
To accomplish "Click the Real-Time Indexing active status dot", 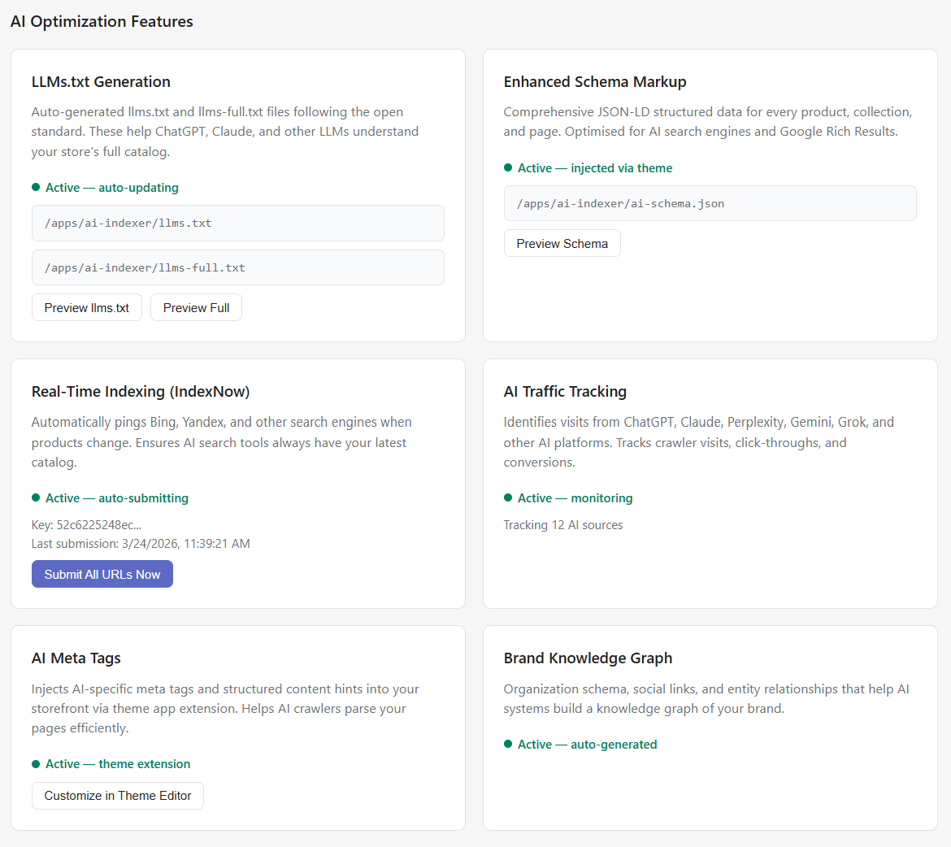I will coord(35,497).
